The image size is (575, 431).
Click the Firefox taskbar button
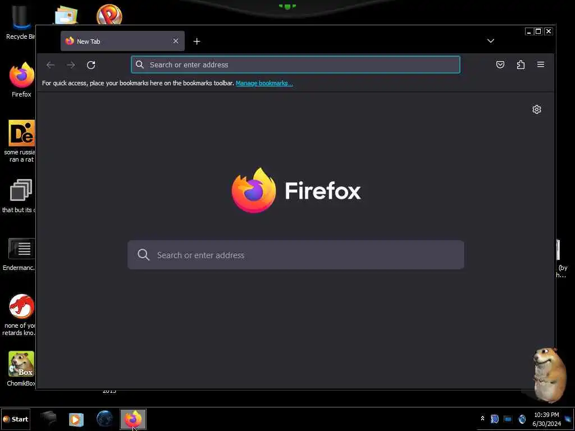[x=133, y=419]
